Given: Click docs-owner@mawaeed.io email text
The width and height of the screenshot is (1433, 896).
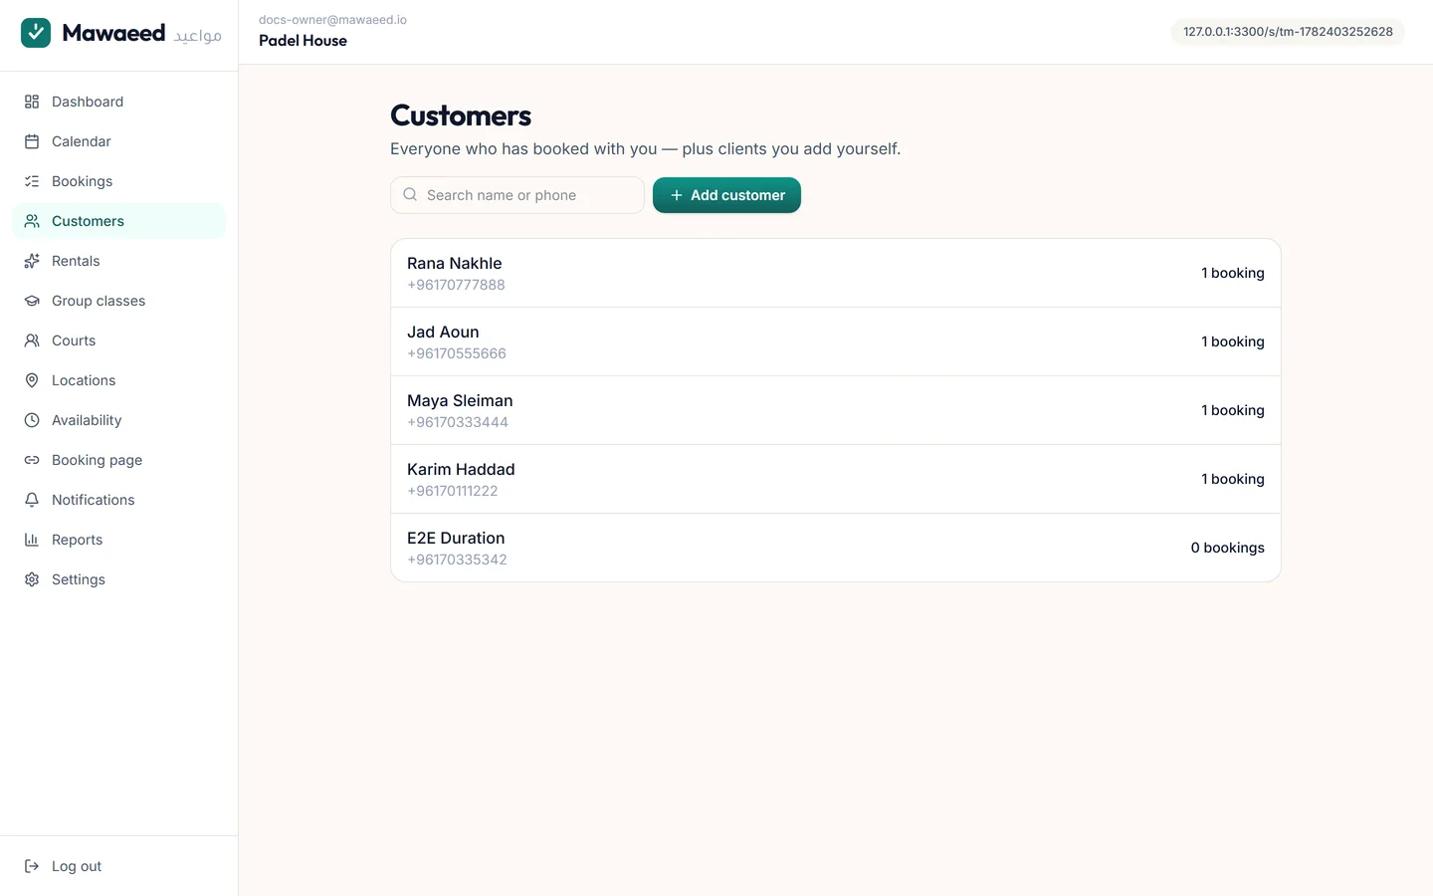Looking at the screenshot, I should [332, 20].
